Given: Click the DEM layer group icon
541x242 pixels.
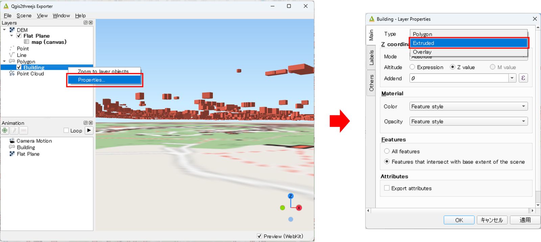Looking at the screenshot, I should 12,30.
